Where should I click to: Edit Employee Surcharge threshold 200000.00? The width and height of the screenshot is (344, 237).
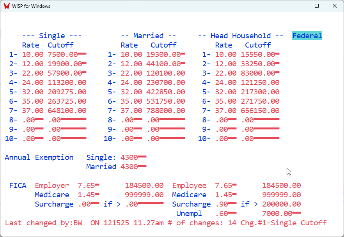(281, 204)
